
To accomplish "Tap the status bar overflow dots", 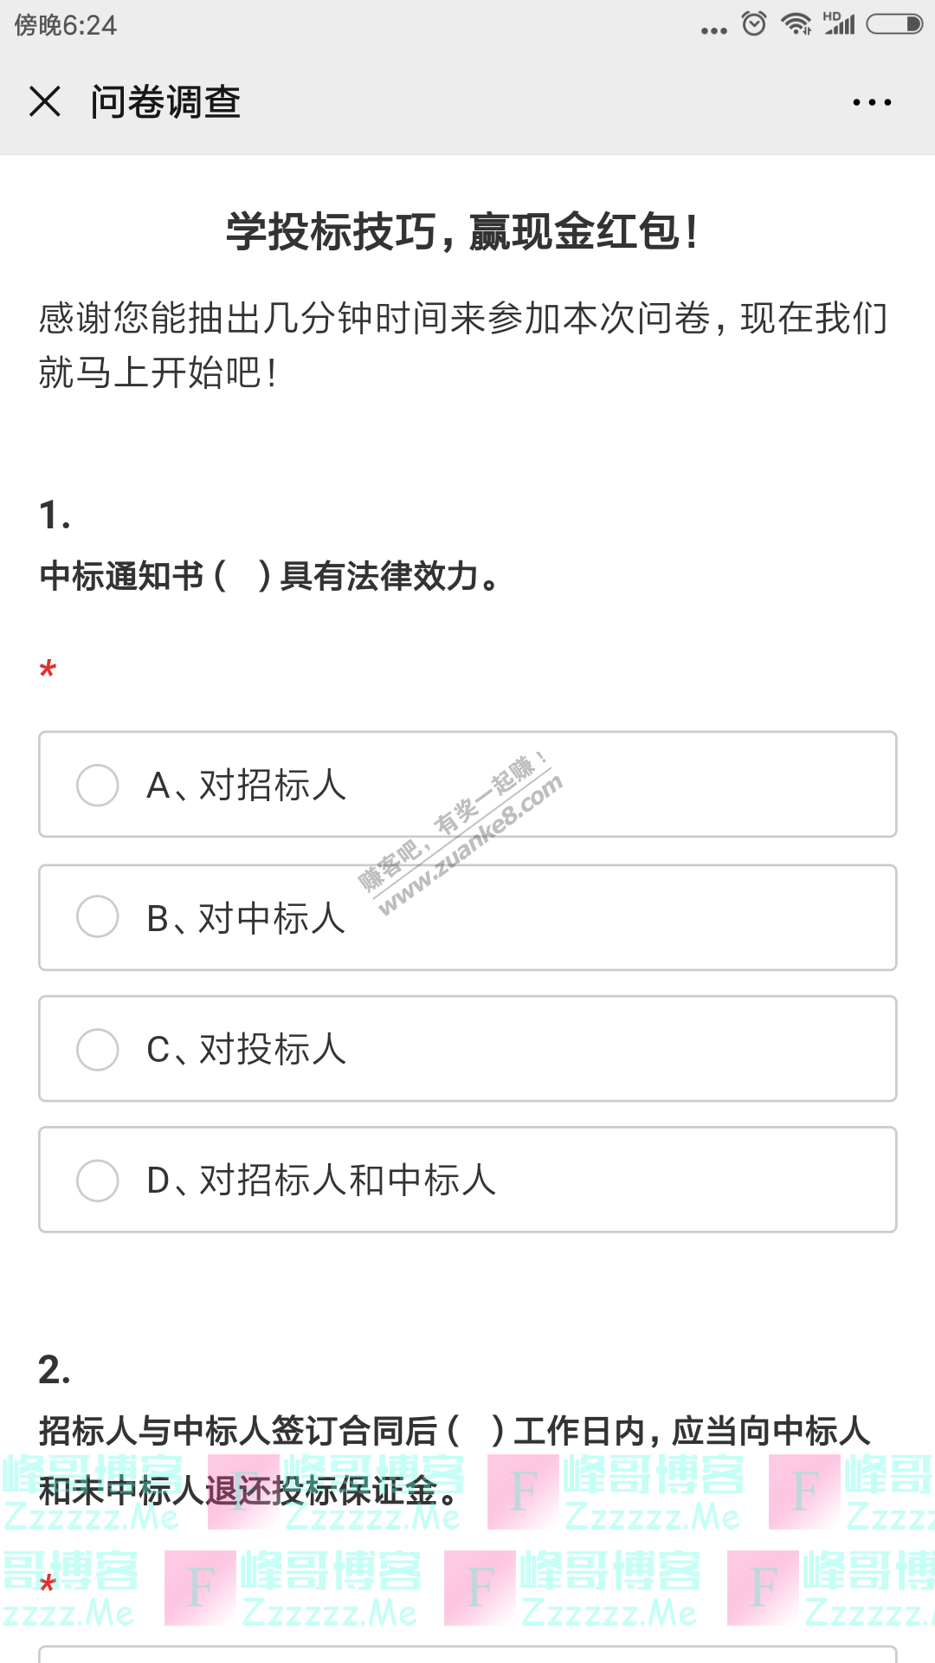I will pyautogui.click(x=714, y=30).
